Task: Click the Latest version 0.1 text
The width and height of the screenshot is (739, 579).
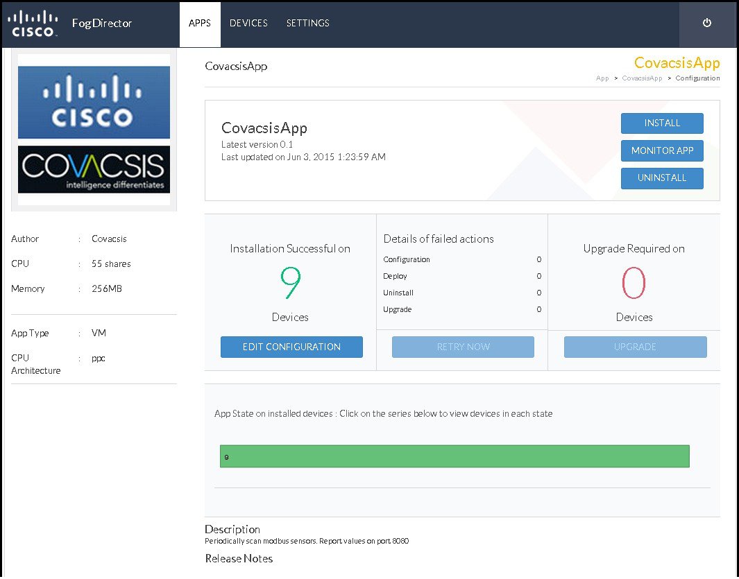Action: tap(257, 145)
